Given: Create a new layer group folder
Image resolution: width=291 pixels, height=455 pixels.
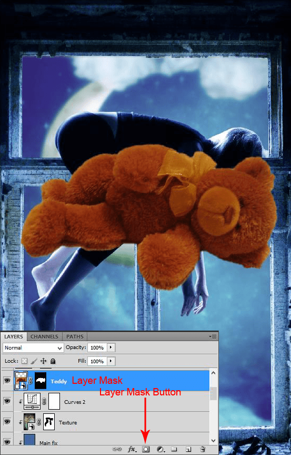Looking at the screenshot, I should pyautogui.click(x=174, y=449).
